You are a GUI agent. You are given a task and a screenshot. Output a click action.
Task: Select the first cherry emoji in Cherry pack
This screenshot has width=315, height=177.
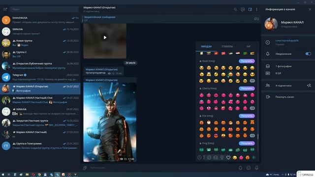pyautogui.click(x=201, y=95)
